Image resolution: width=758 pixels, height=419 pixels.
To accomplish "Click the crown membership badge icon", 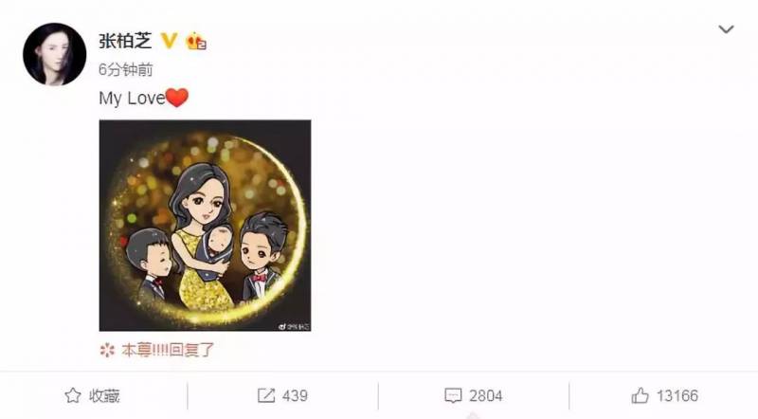I will coord(196,41).
